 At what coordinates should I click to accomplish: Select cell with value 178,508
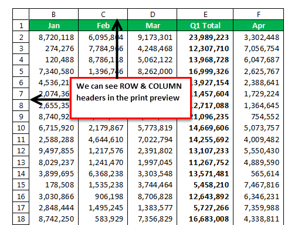coord(53,184)
